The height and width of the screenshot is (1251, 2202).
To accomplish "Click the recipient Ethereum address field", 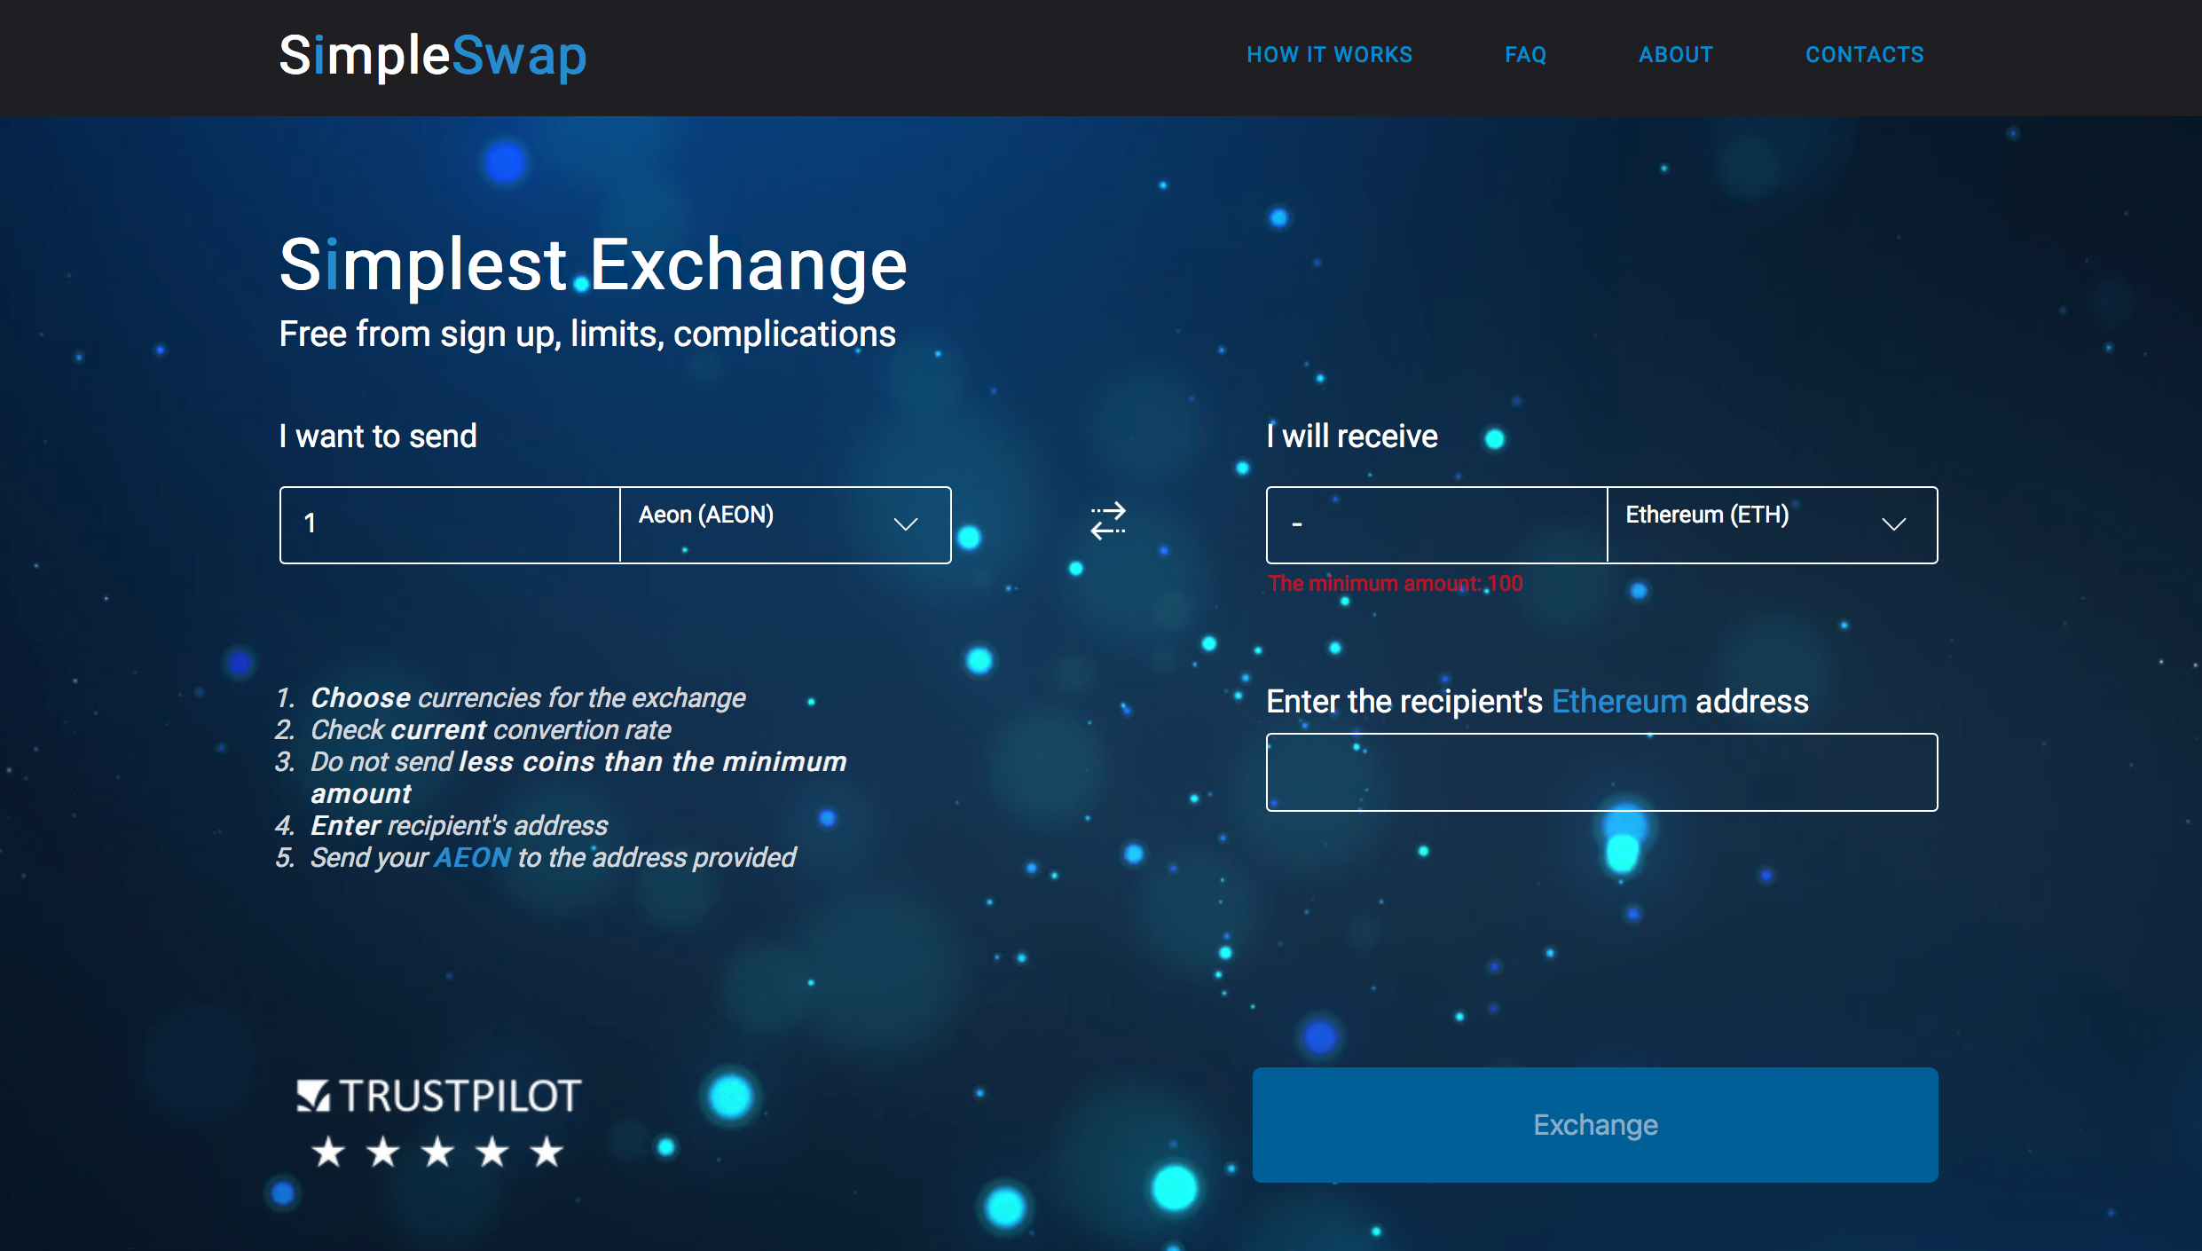I will pyautogui.click(x=1601, y=772).
